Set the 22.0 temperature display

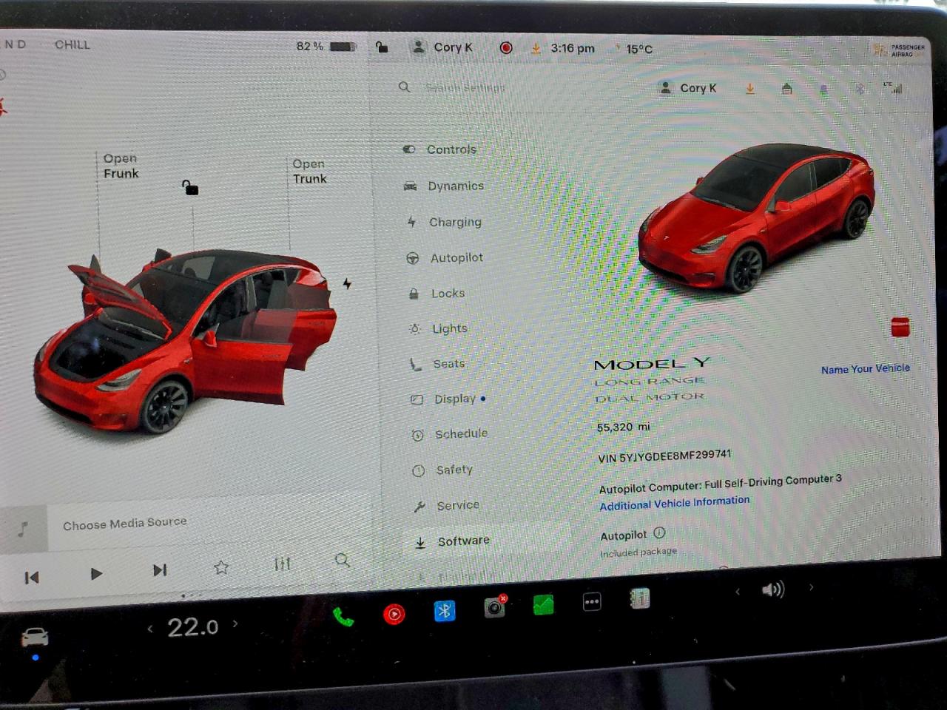[x=192, y=627]
